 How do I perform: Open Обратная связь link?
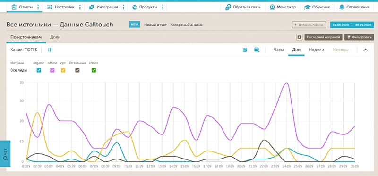[x=246, y=7]
